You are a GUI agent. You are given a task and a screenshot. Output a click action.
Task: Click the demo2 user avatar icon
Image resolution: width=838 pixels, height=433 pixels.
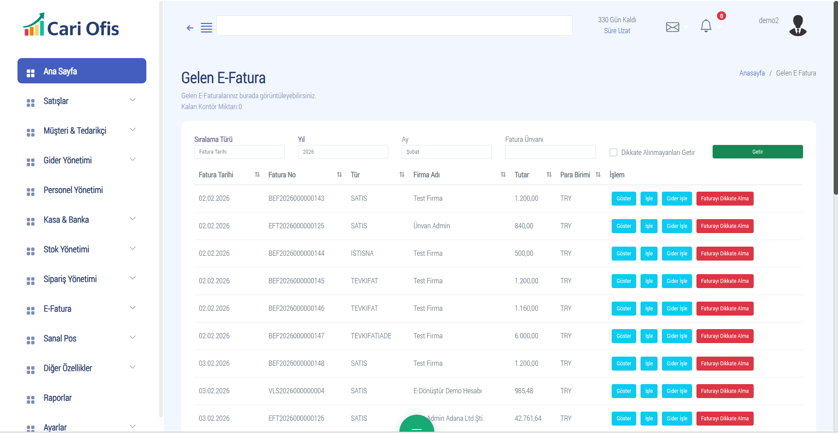point(797,25)
